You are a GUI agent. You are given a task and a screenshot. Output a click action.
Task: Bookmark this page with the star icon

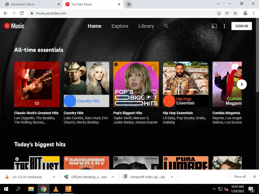pos(235,13)
